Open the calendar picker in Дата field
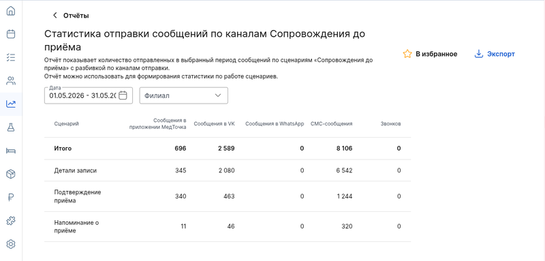The image size is (545, 261). 123,95
